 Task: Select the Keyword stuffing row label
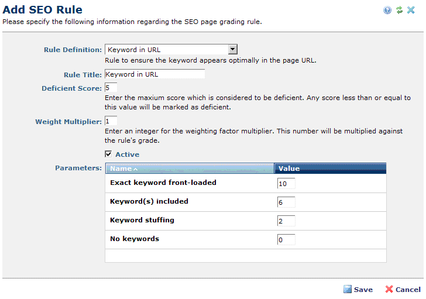[142, 220]
